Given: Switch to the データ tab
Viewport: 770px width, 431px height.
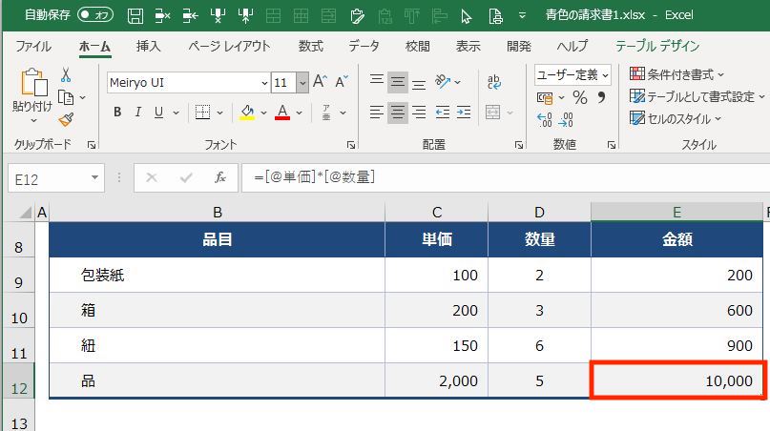Looking at the screenshot, I should point(364,46).
